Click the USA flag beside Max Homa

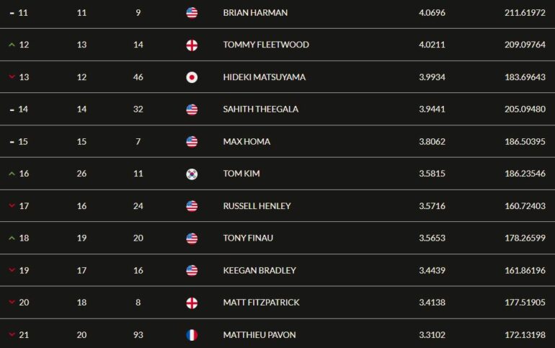tap(192, 141)
